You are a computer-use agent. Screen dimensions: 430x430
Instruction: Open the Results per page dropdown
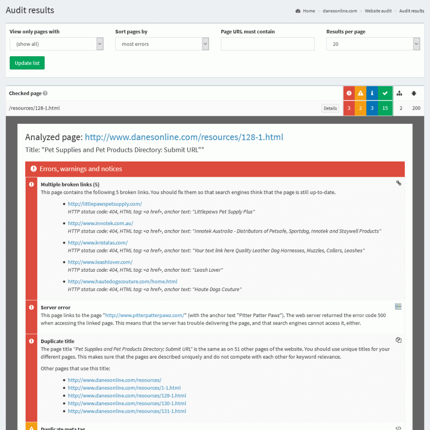coord(373,44)
